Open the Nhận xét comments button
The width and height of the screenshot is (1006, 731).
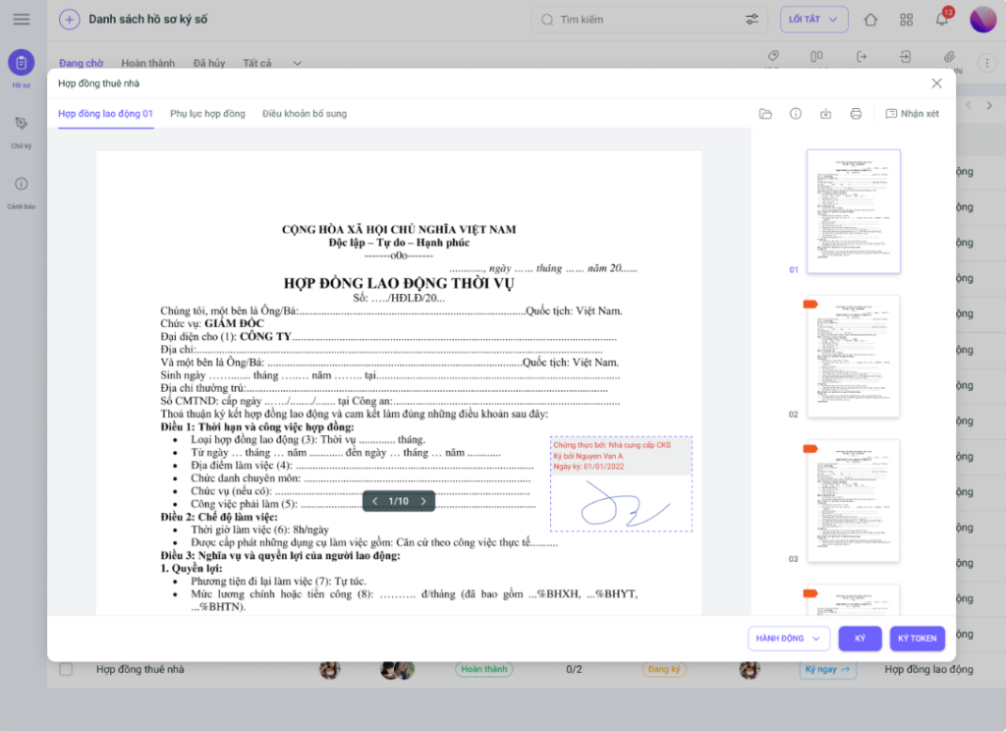[x=912, y=114]
